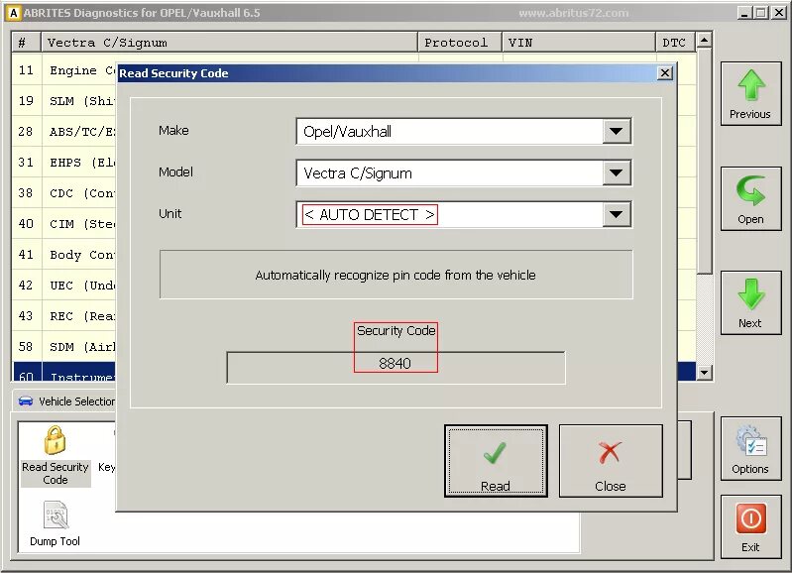Click the VIN column header
Image resolution: width=792 pixels, height=573 pixels.
(x=579, y=43)
